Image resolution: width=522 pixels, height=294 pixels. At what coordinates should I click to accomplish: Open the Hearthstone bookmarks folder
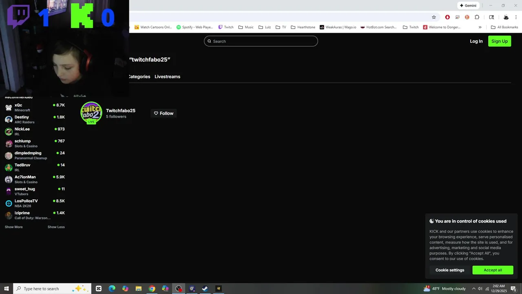[x=303, y=27]
